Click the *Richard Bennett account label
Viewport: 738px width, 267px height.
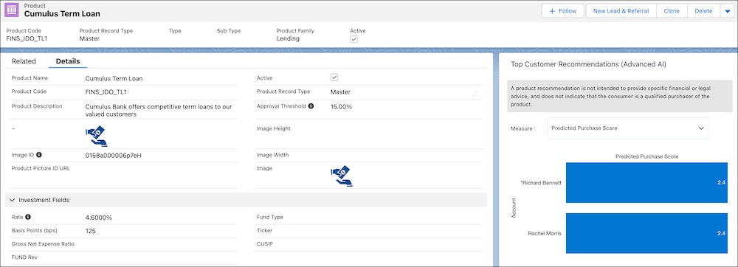tap(541, 183)
